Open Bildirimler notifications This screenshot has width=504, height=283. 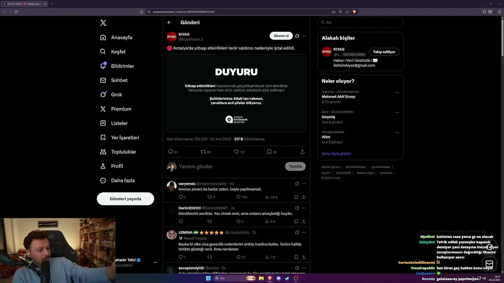[x=117, y=66]
